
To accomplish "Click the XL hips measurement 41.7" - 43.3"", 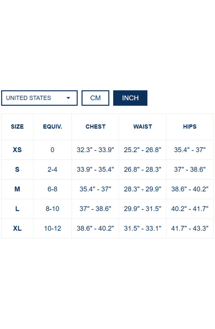I will [x=190, y=228].
